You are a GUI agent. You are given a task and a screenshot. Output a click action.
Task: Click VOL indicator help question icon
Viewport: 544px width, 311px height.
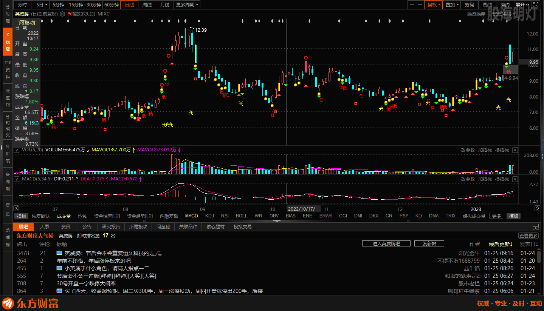[x=17, y=150]
